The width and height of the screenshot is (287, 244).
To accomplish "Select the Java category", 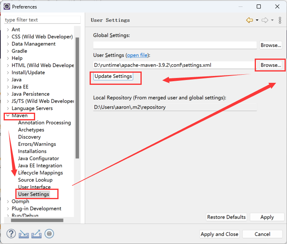I will (x=17, y=80).
